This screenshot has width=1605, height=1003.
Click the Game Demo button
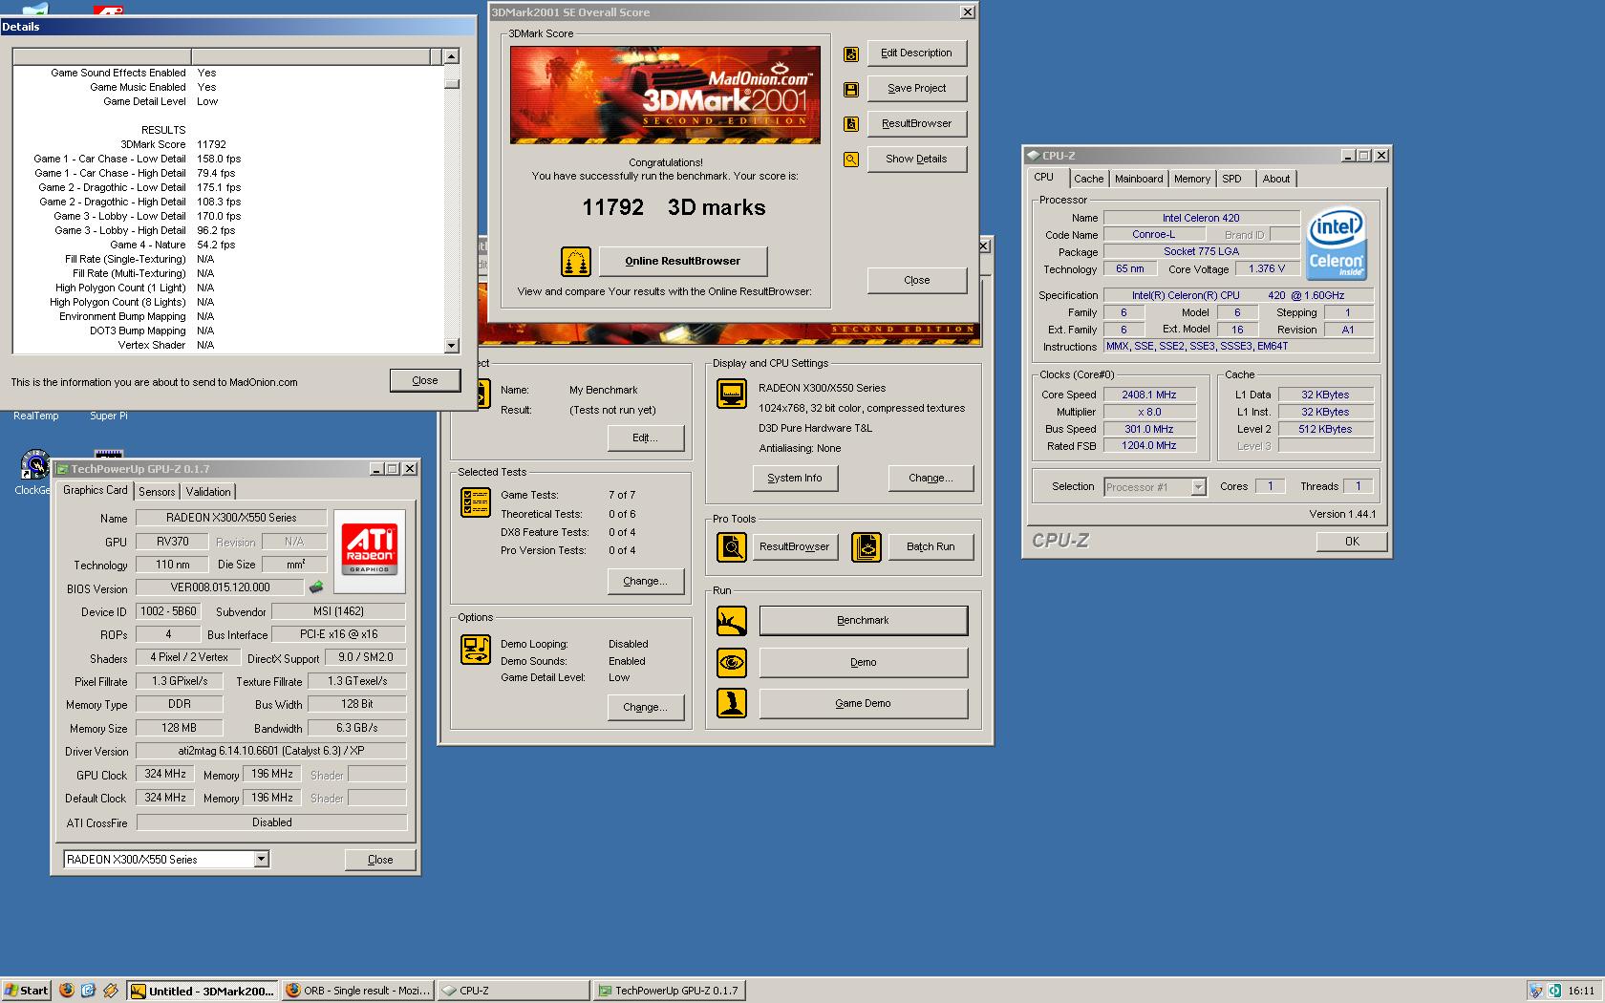pos(864,703)
